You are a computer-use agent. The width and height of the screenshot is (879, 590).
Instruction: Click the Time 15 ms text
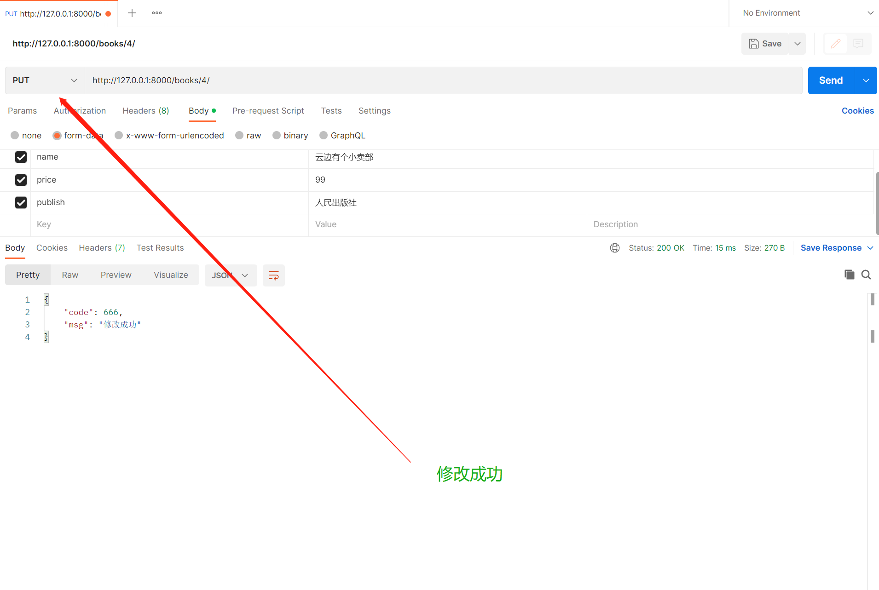click(714, 248)
